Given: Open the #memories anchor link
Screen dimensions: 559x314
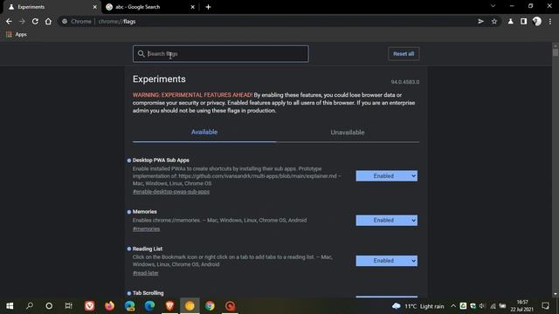Looking at the screenshot, I should click(x=146, y=229).
